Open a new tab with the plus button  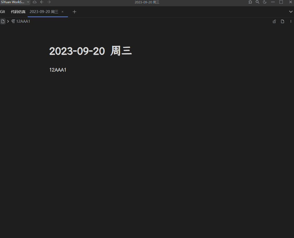pos(74,12)
